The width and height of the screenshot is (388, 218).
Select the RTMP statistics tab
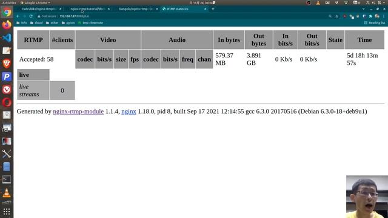coord(184,8)
